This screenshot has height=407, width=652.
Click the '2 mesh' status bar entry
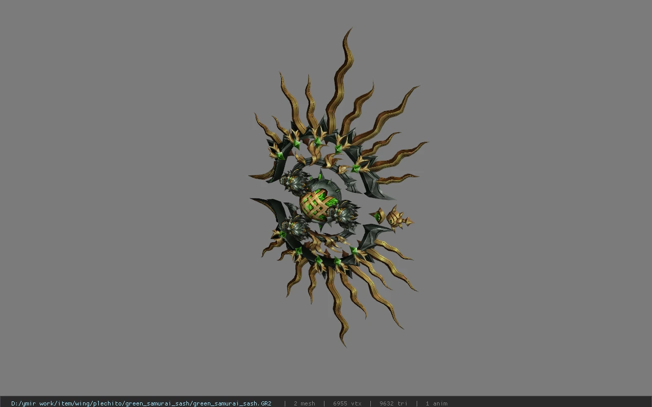point(304,403)
